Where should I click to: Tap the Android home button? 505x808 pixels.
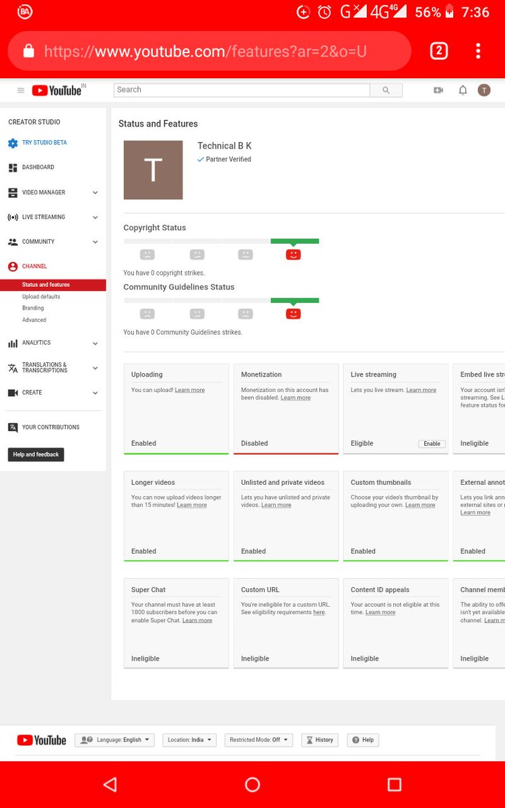pyautogui.click(x=252, y=784)
